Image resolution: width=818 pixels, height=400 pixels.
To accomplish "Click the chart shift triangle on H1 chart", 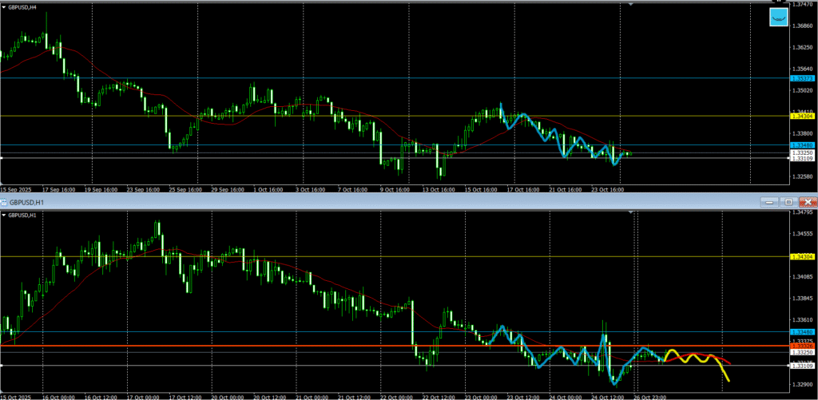I will [631, 212].
